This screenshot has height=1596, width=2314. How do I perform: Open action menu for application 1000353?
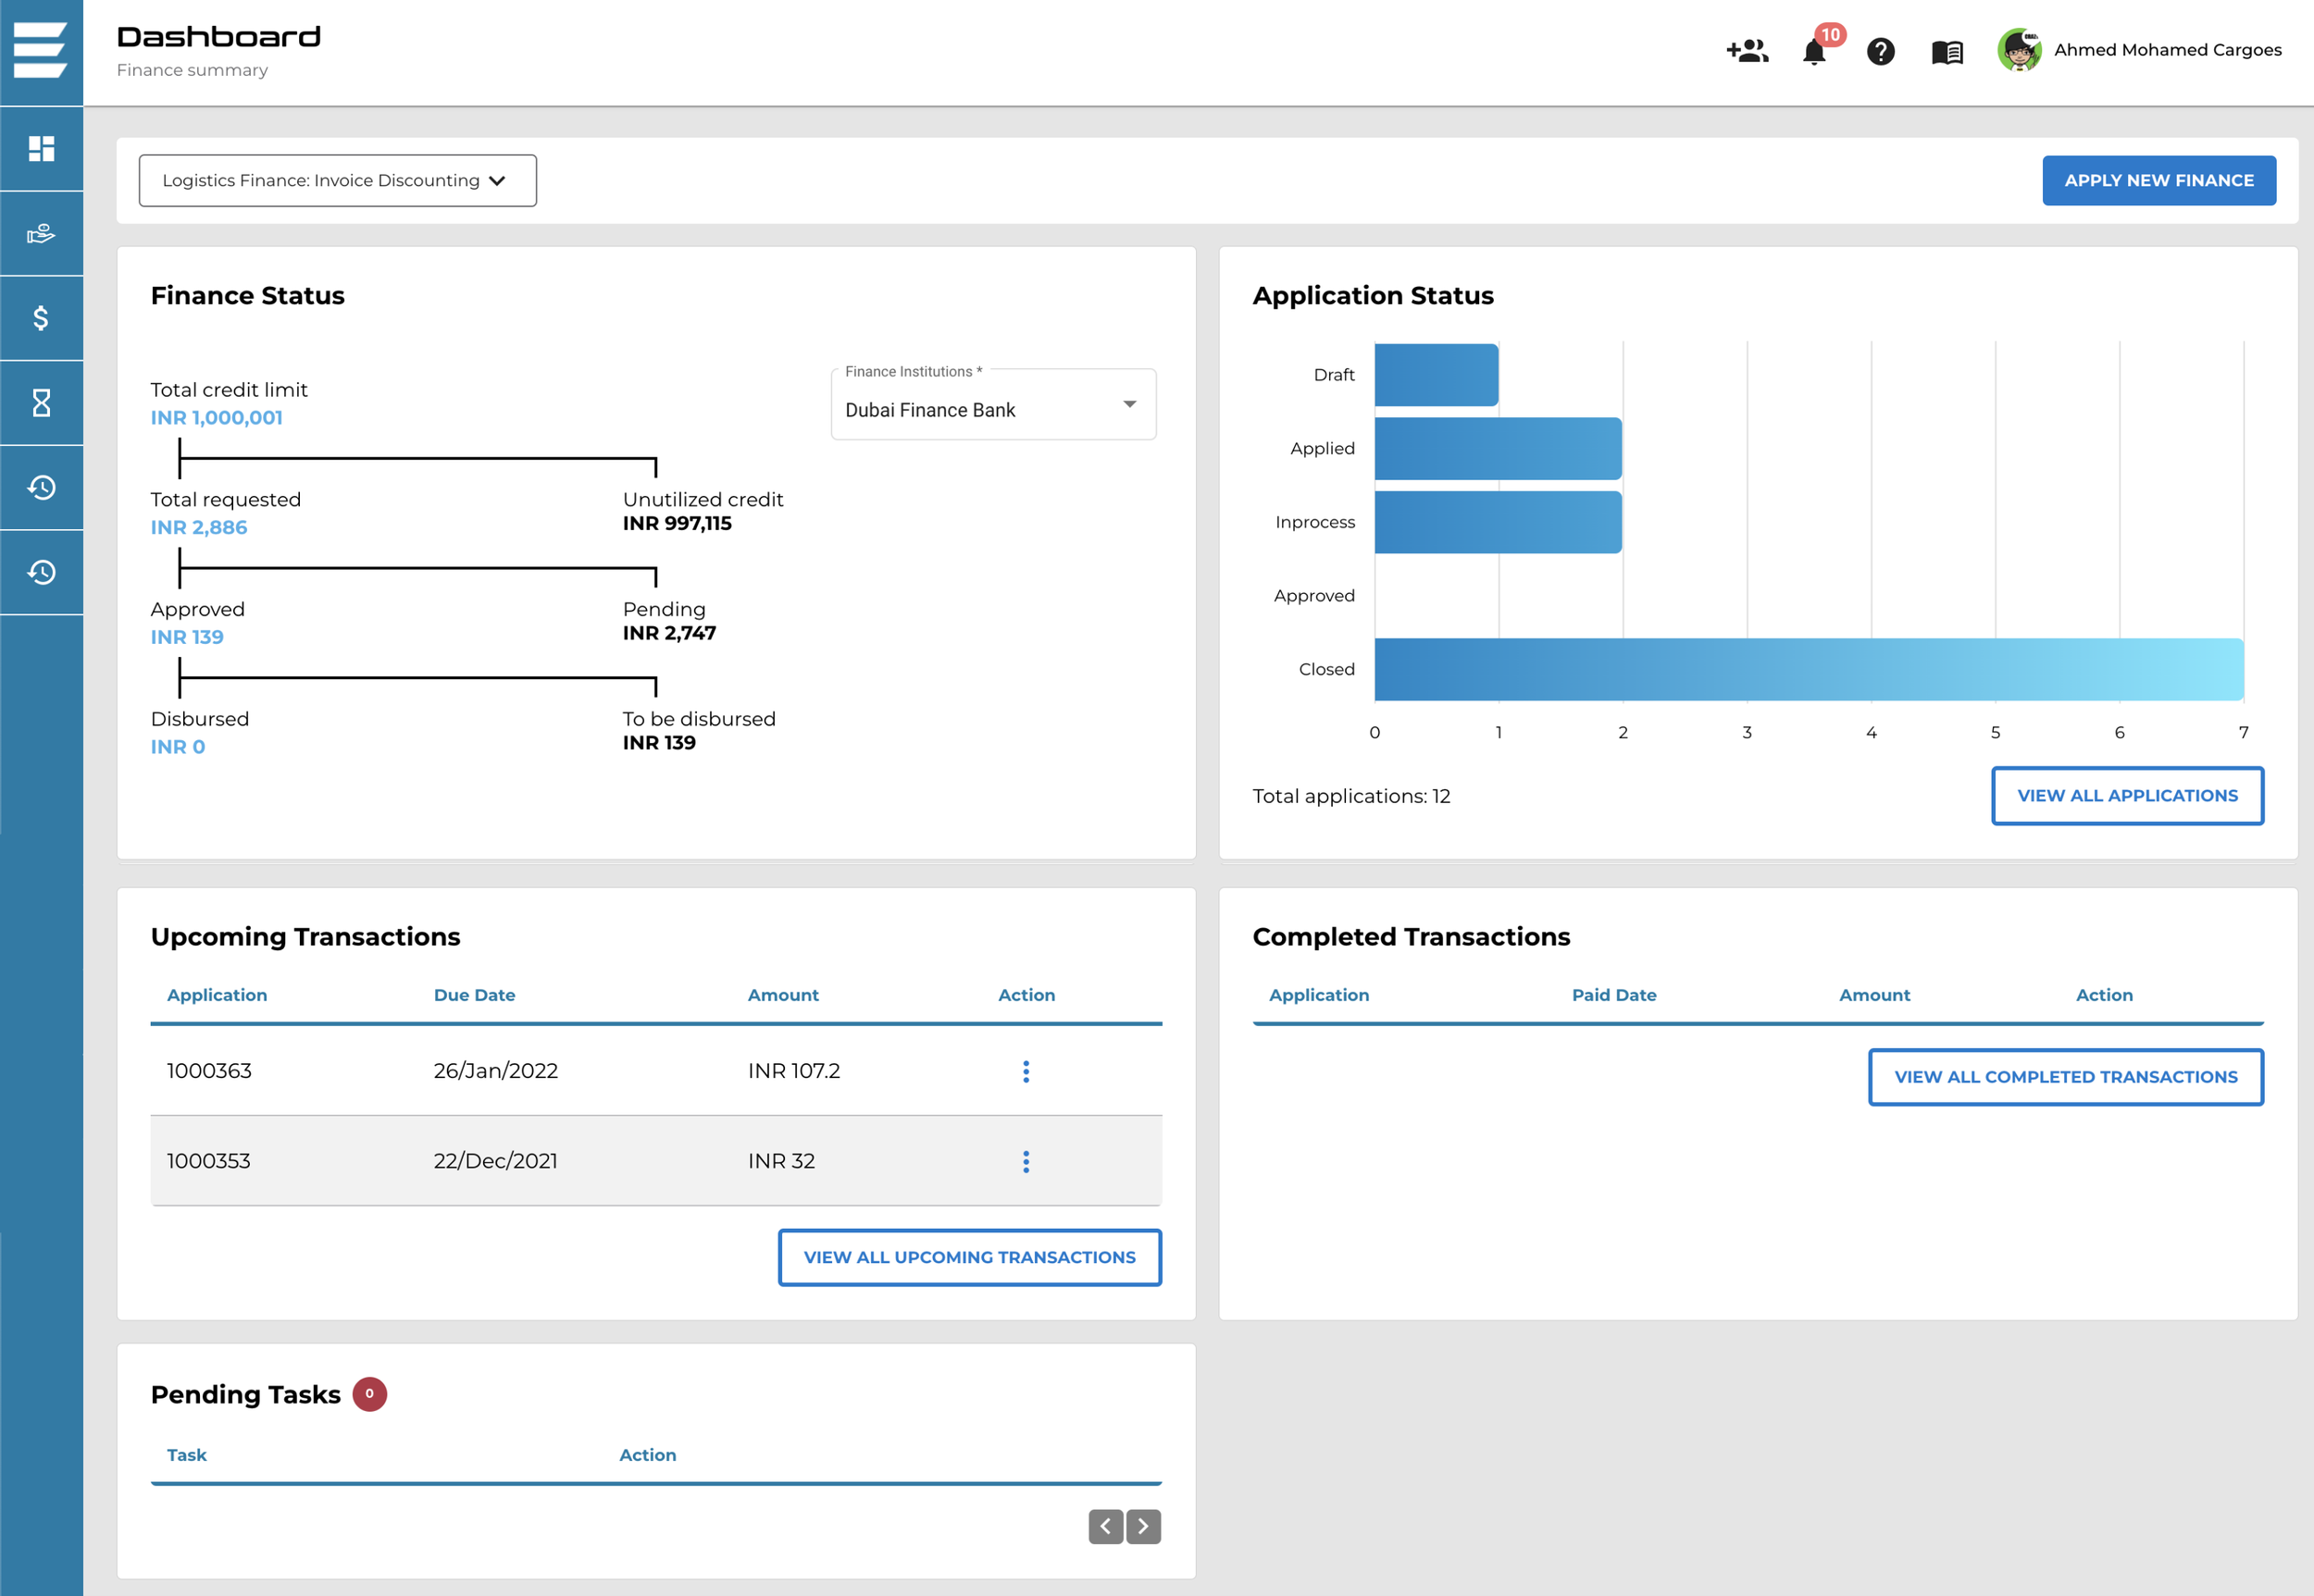click(x=1026, y=1161)
